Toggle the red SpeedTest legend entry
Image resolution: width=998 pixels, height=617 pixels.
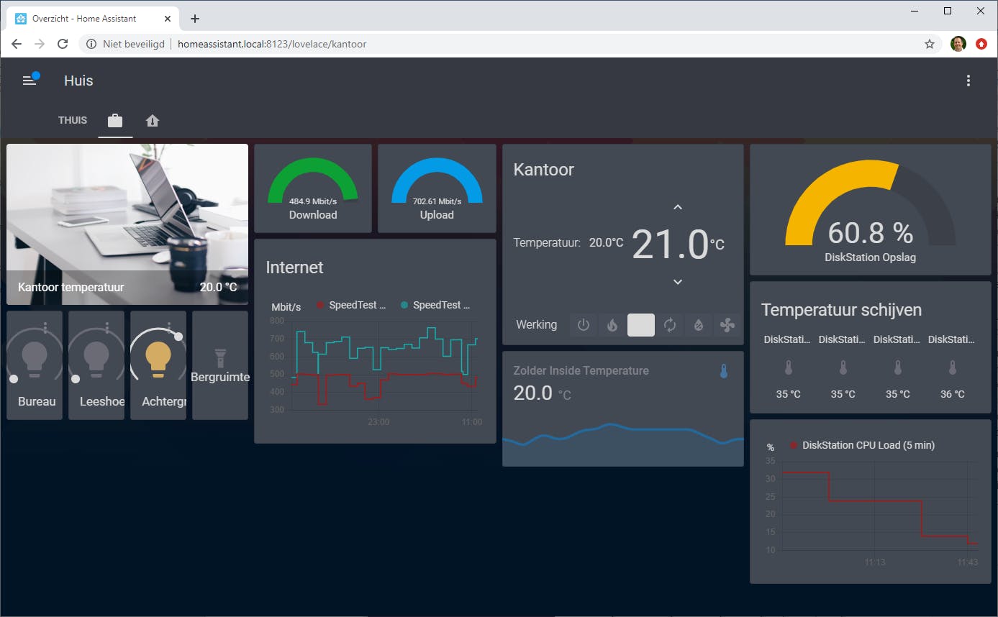tap(352, 305)
